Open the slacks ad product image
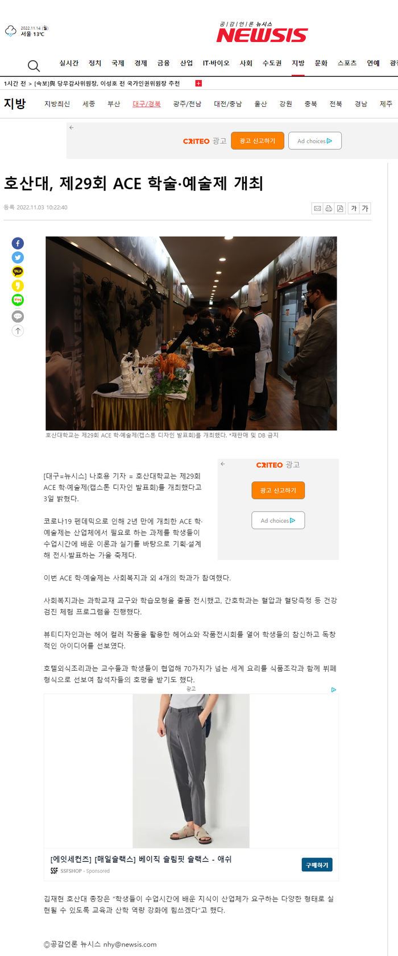The image size is (398, 956). pos(191,771)
